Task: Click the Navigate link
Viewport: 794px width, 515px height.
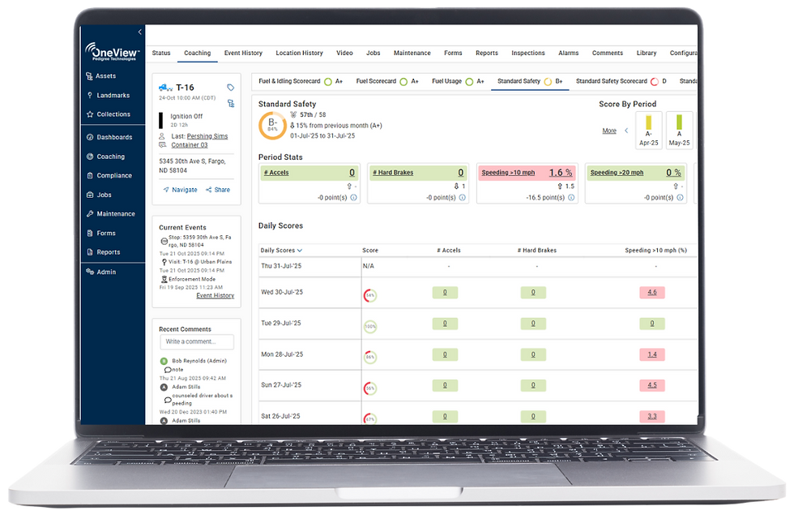Action: (185, 190)
